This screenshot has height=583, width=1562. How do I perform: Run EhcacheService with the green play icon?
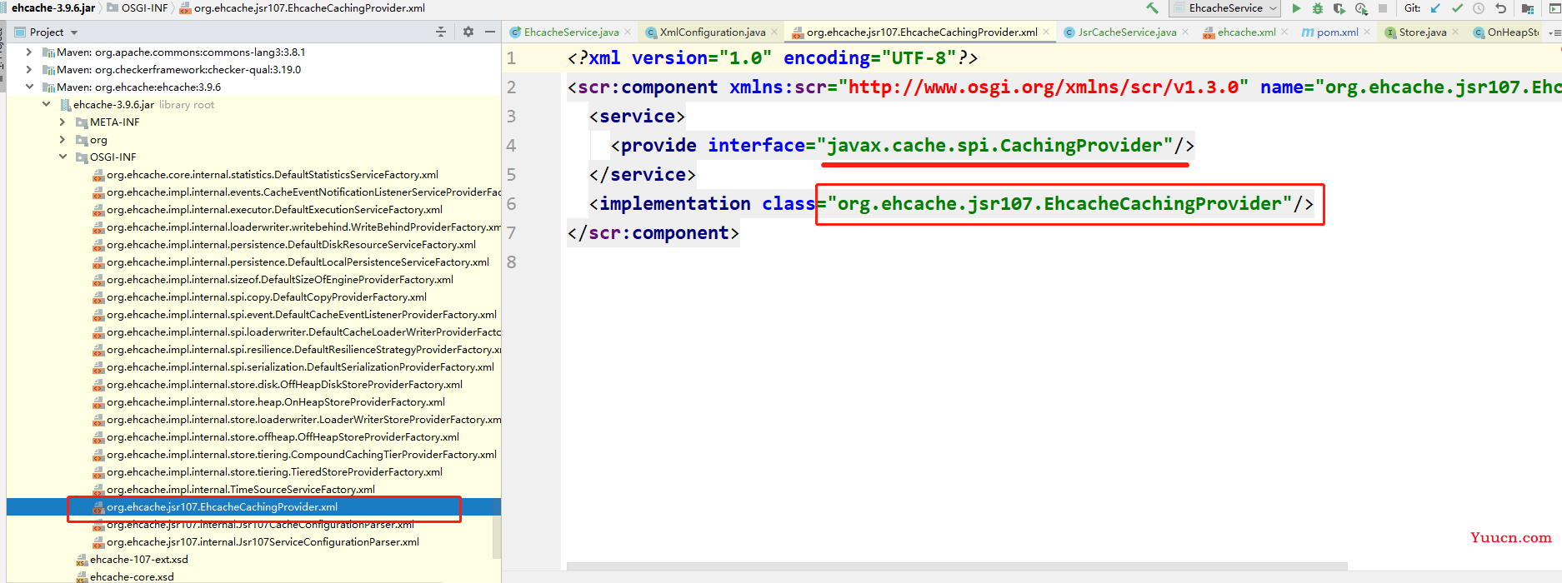(x=1296, y=8)
